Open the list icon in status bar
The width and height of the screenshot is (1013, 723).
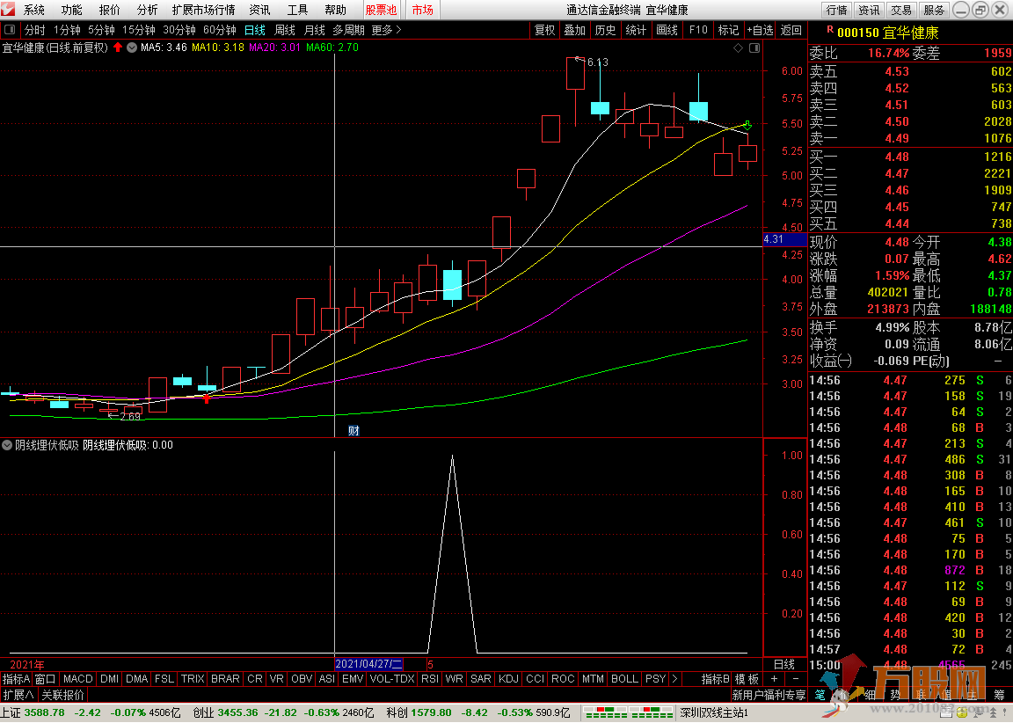(x=946, y=712)
